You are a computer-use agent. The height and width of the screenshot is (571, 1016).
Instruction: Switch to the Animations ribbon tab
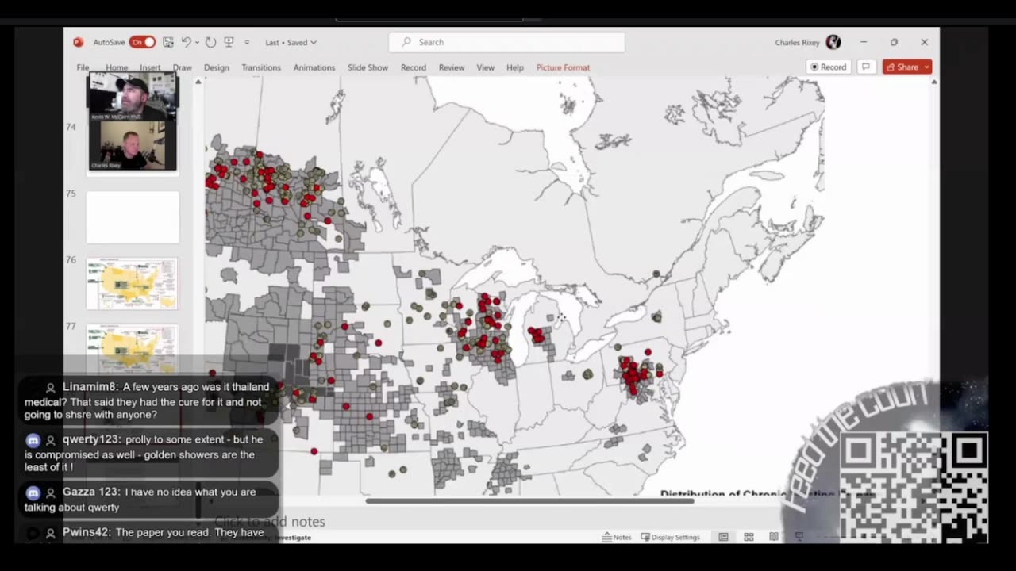coord(314,67)
